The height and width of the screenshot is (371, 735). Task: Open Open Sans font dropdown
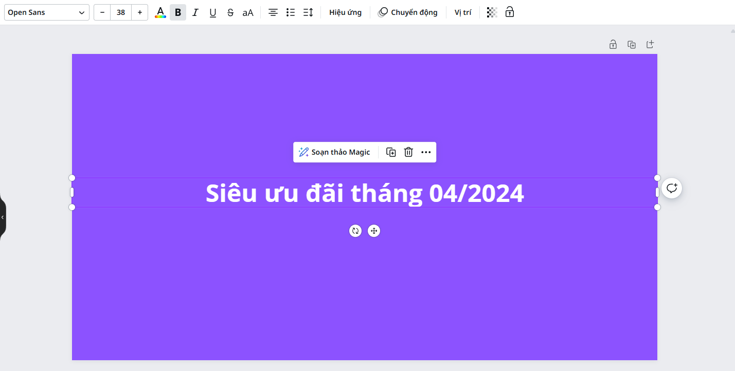pyautogui.click(x=46, y=12)
